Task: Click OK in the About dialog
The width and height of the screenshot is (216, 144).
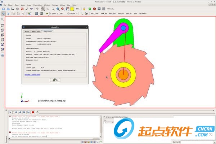Action: [55, 80]
